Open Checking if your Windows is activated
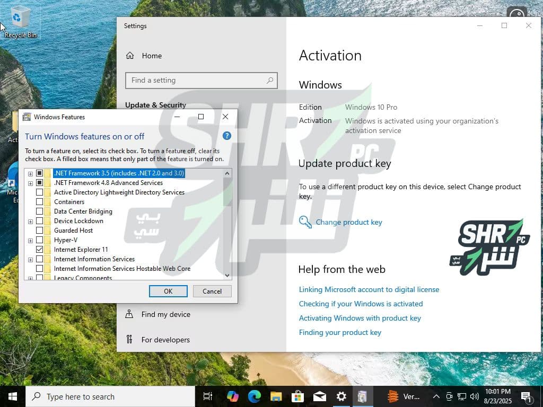This screenshot has height=407, width=543. coord(361,304)
